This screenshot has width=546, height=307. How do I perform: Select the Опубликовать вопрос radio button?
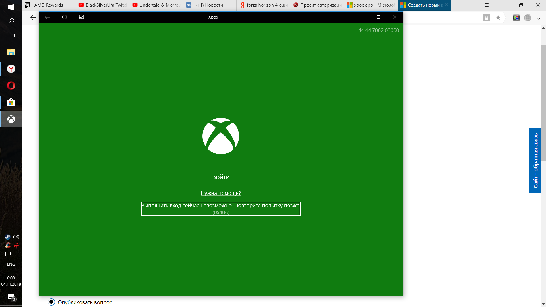click(51, 302)
